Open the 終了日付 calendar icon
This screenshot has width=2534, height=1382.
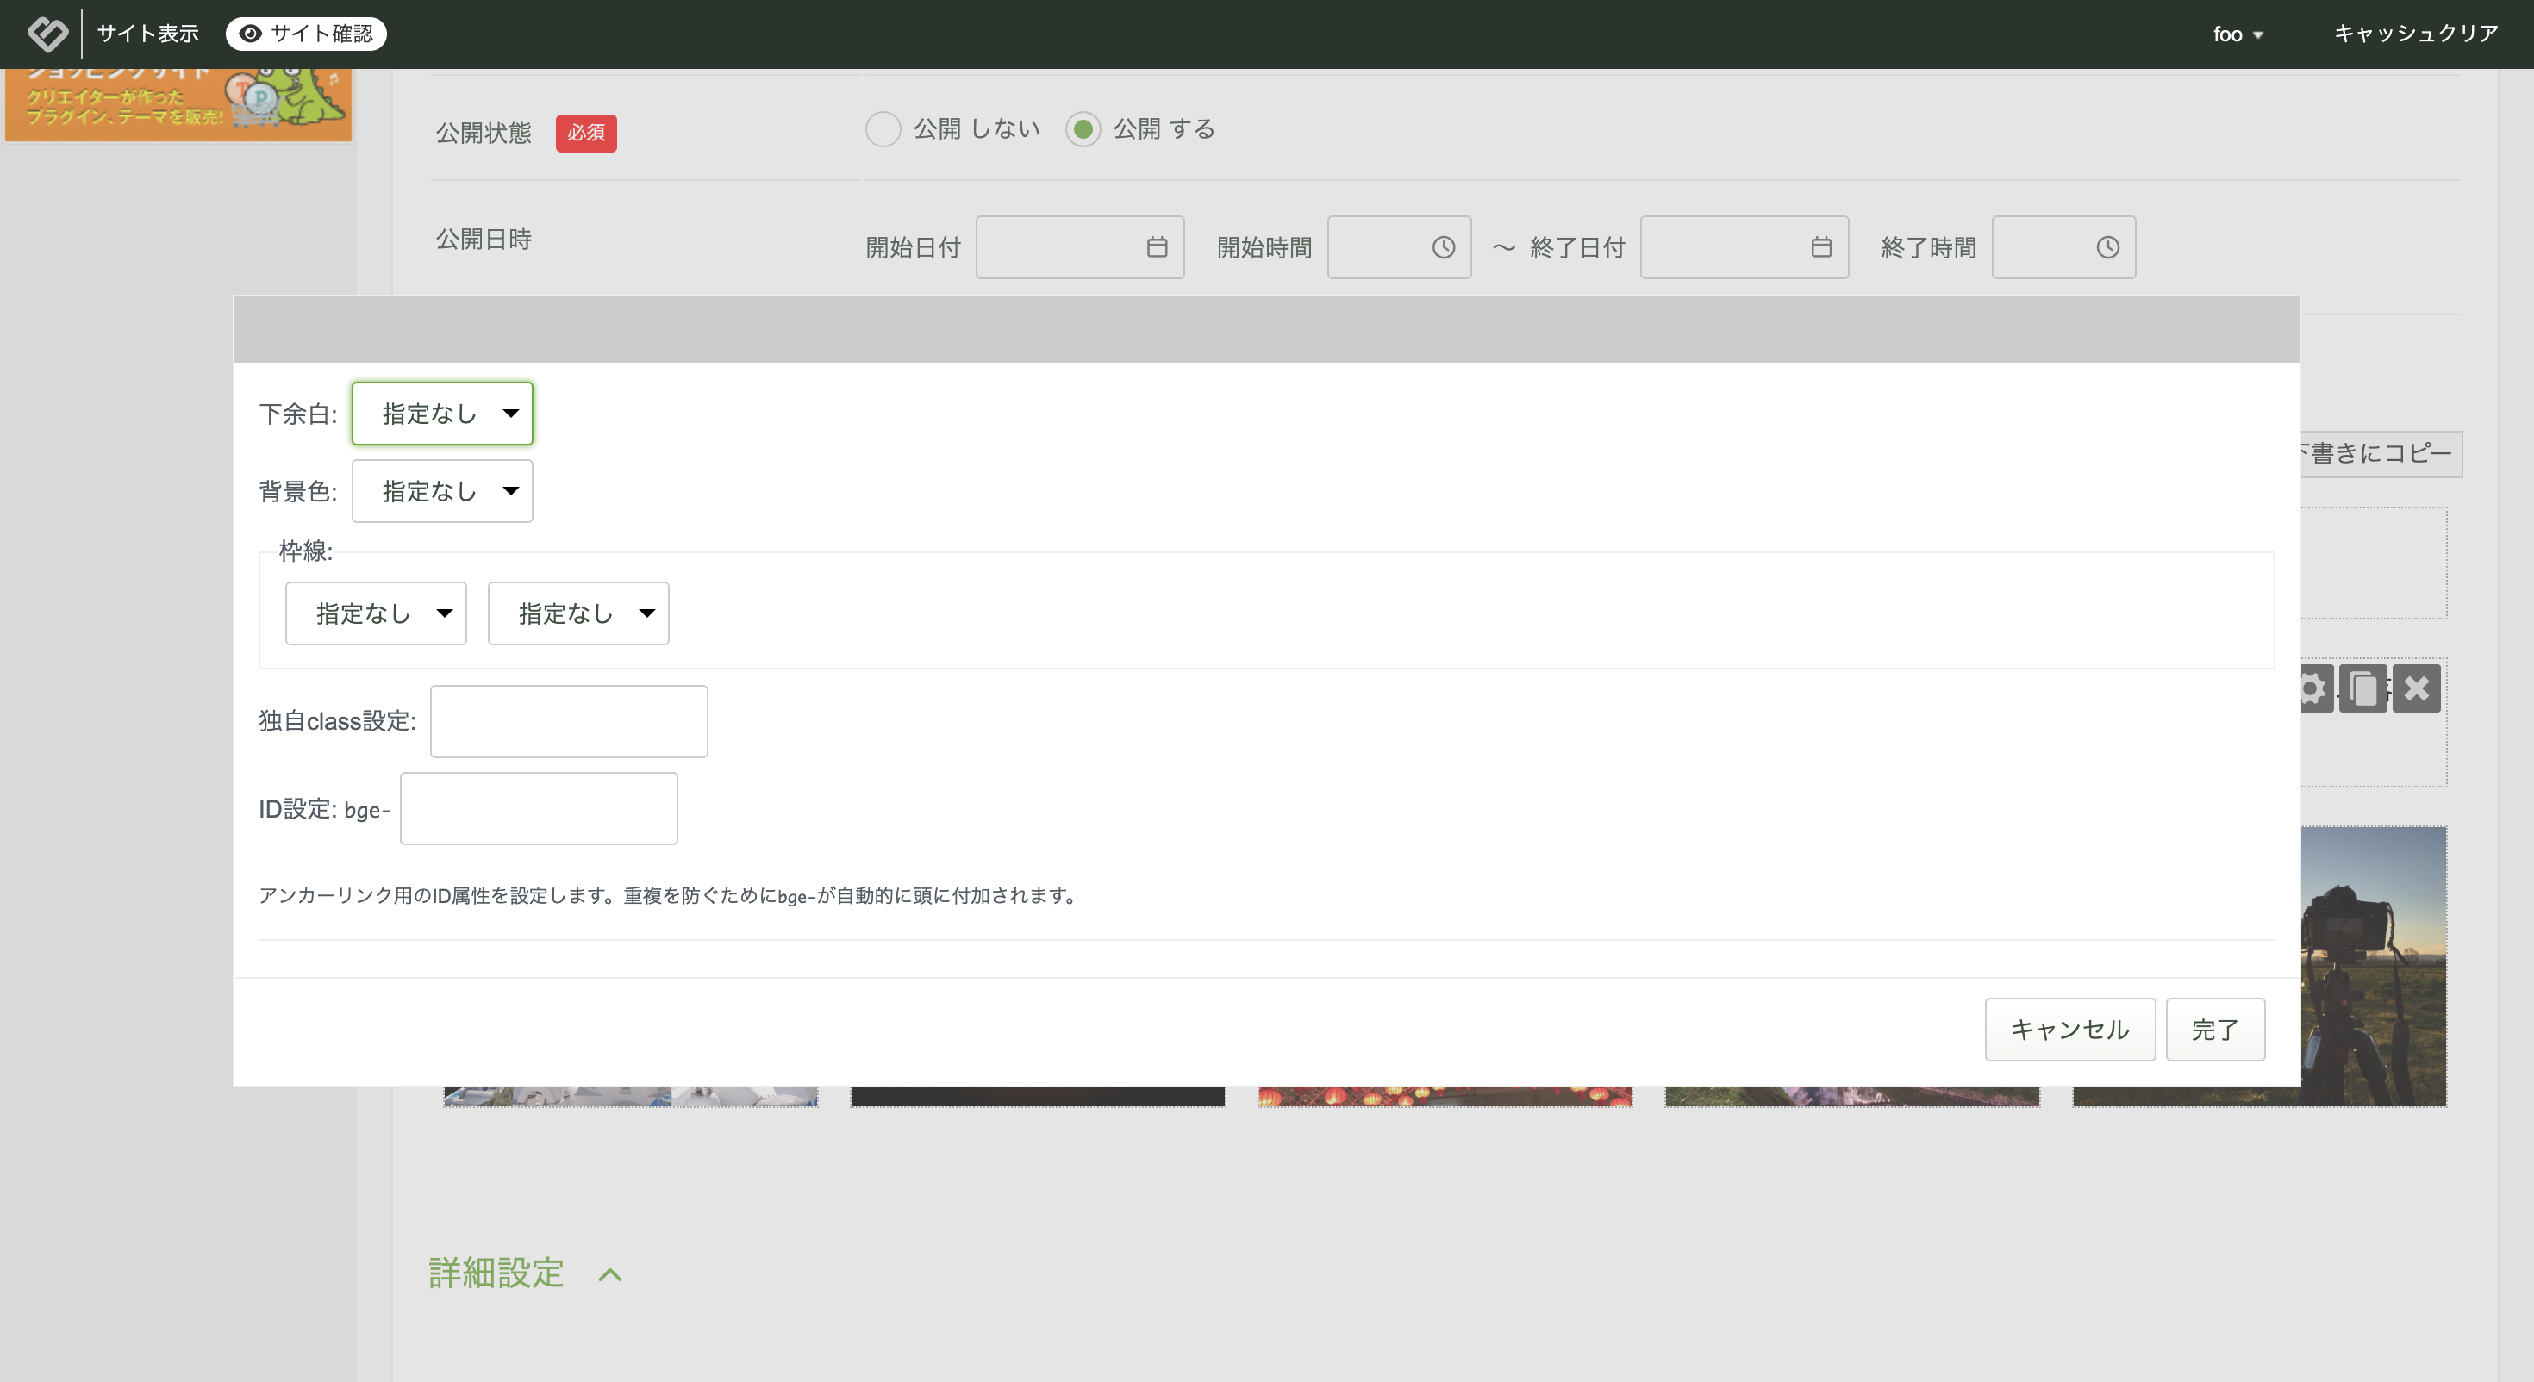pyautogui.click(x=1821, y=247)
